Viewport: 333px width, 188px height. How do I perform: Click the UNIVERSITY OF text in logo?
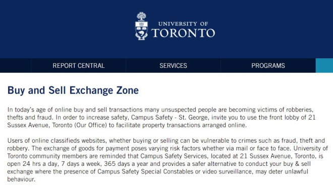(183, 24)
